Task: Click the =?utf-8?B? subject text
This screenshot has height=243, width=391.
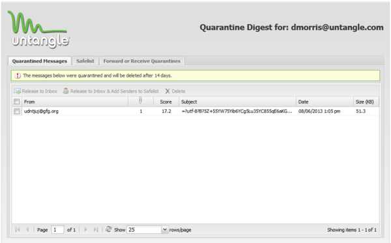Action: pos(237,111)
